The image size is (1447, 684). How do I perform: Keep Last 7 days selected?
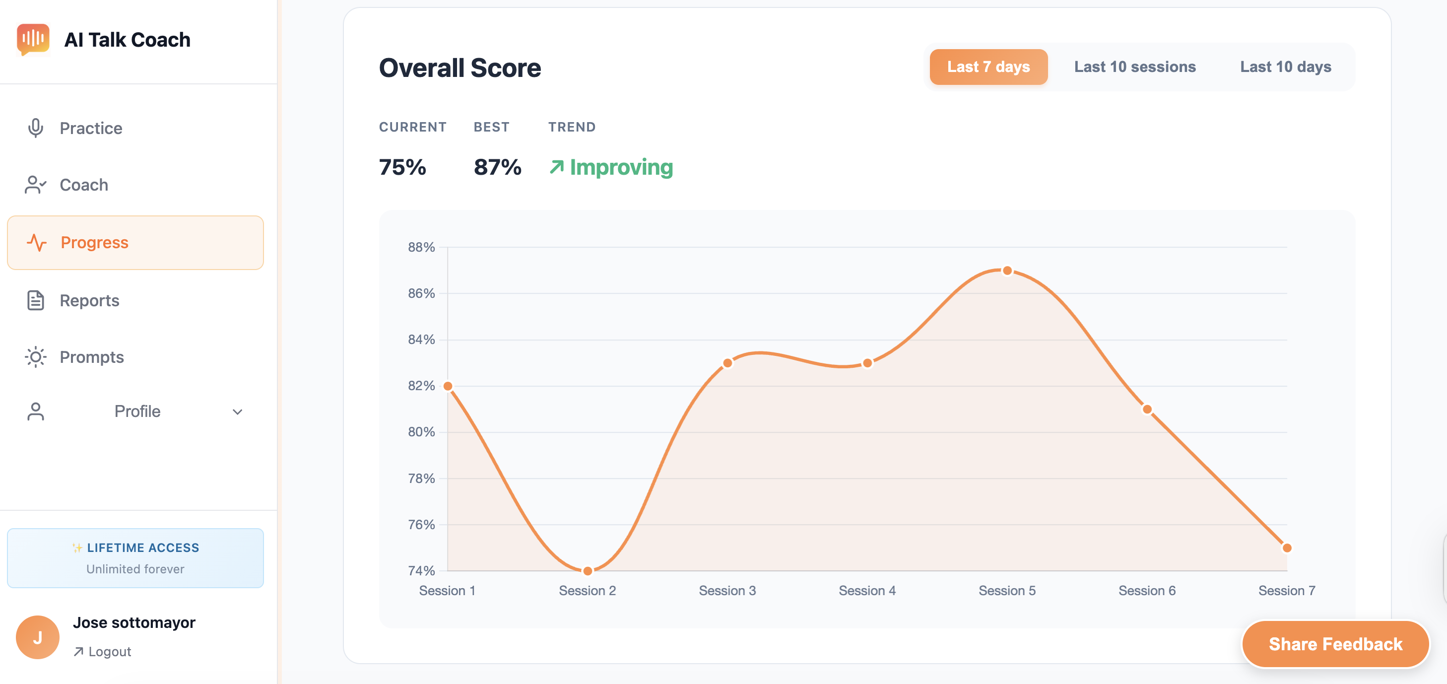pos(988,67)
